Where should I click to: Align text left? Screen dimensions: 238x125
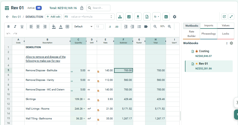(x=31, y=27)
